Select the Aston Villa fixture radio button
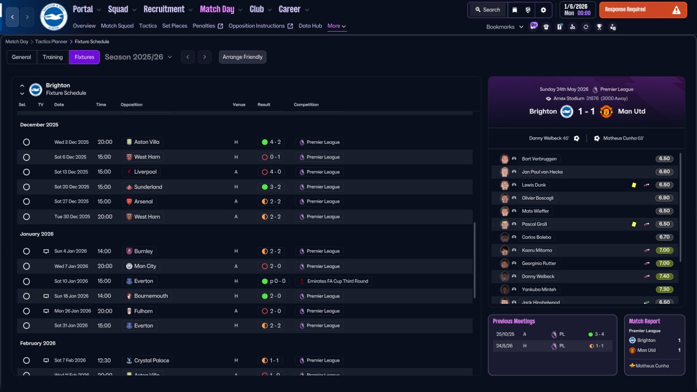697x392 pixels. pyautogui.click(x=26, y=142)
